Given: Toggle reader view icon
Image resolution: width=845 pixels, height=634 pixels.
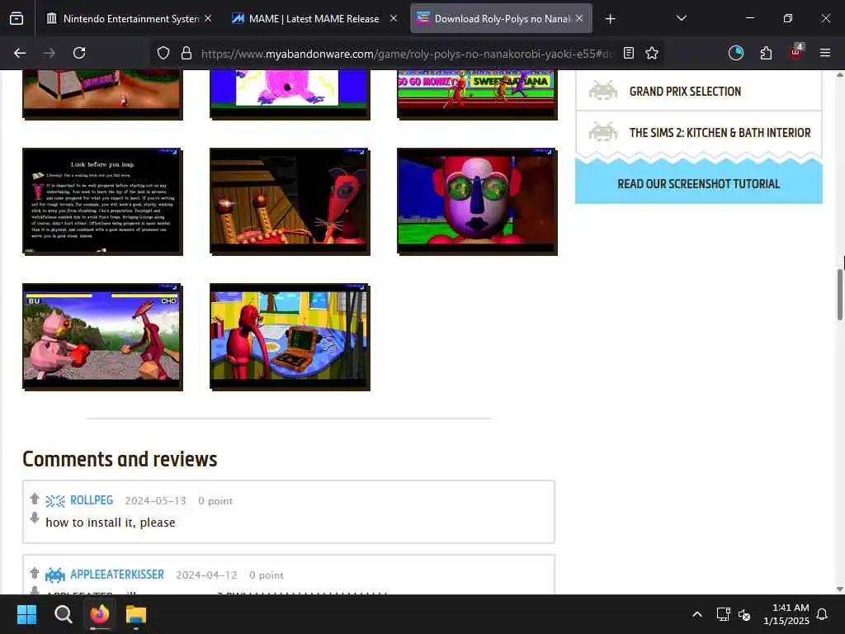Looking at the screenshot, I should (x=628, y=53).
